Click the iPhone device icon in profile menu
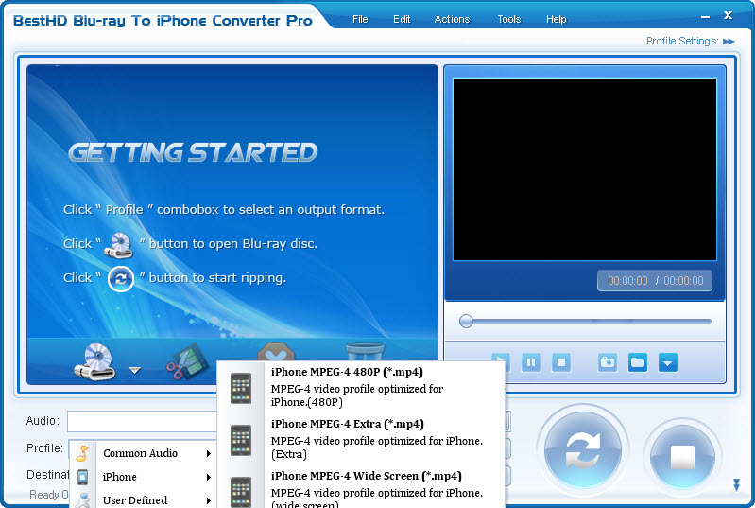Image resolution: width=755 pixels, height=508 pixels. [x=83, y=477]
